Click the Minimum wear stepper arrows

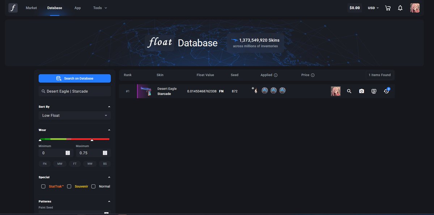coord(68,153)
